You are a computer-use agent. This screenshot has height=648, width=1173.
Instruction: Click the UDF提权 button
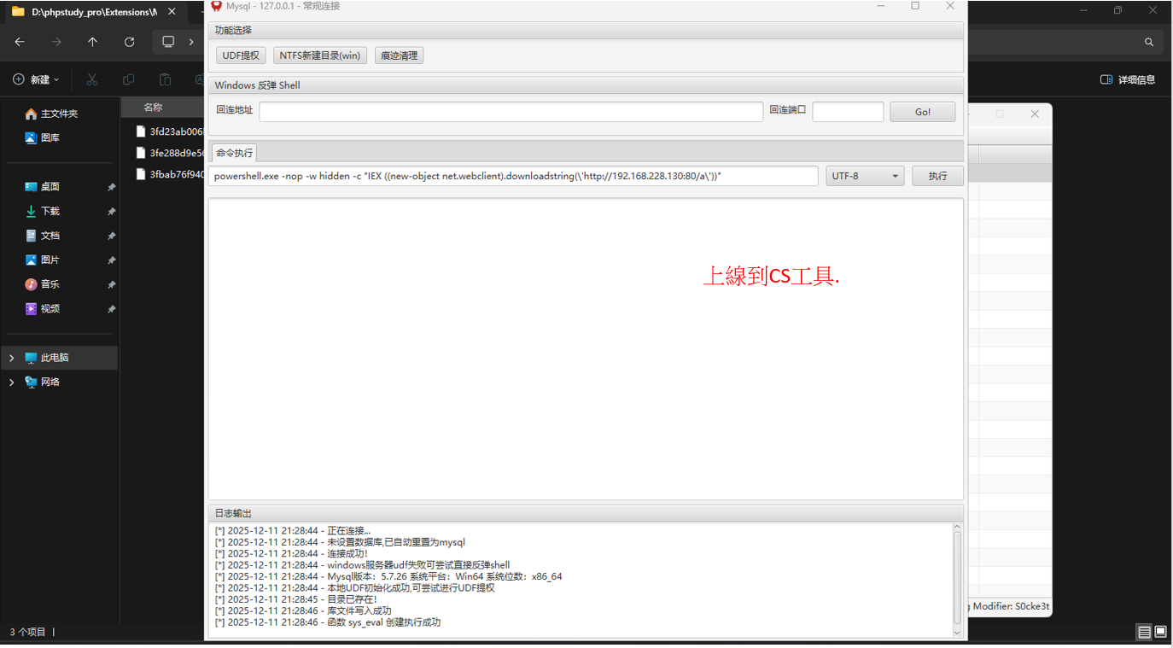click(241, 55)
